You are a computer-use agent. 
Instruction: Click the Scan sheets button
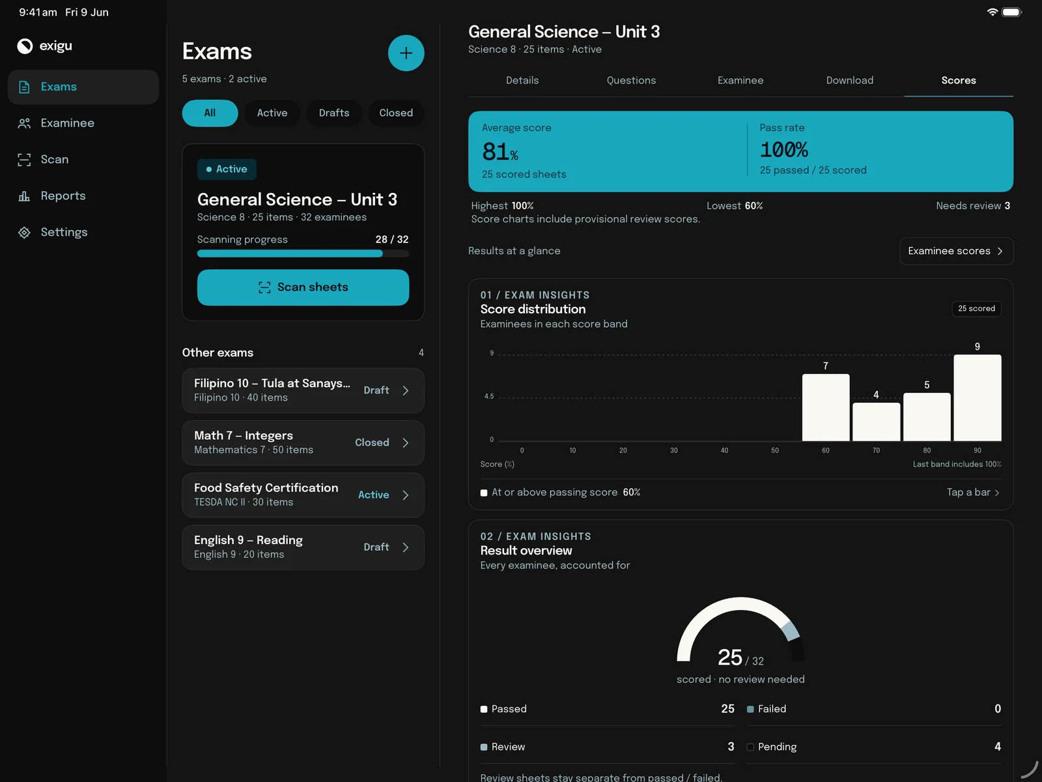[x=303, y=287]
